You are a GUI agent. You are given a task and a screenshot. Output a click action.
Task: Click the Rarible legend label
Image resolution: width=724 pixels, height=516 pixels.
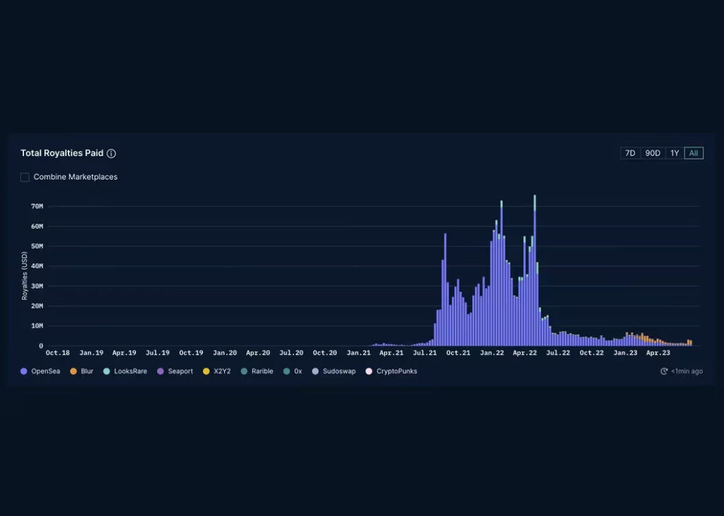[x=262, y=371]
